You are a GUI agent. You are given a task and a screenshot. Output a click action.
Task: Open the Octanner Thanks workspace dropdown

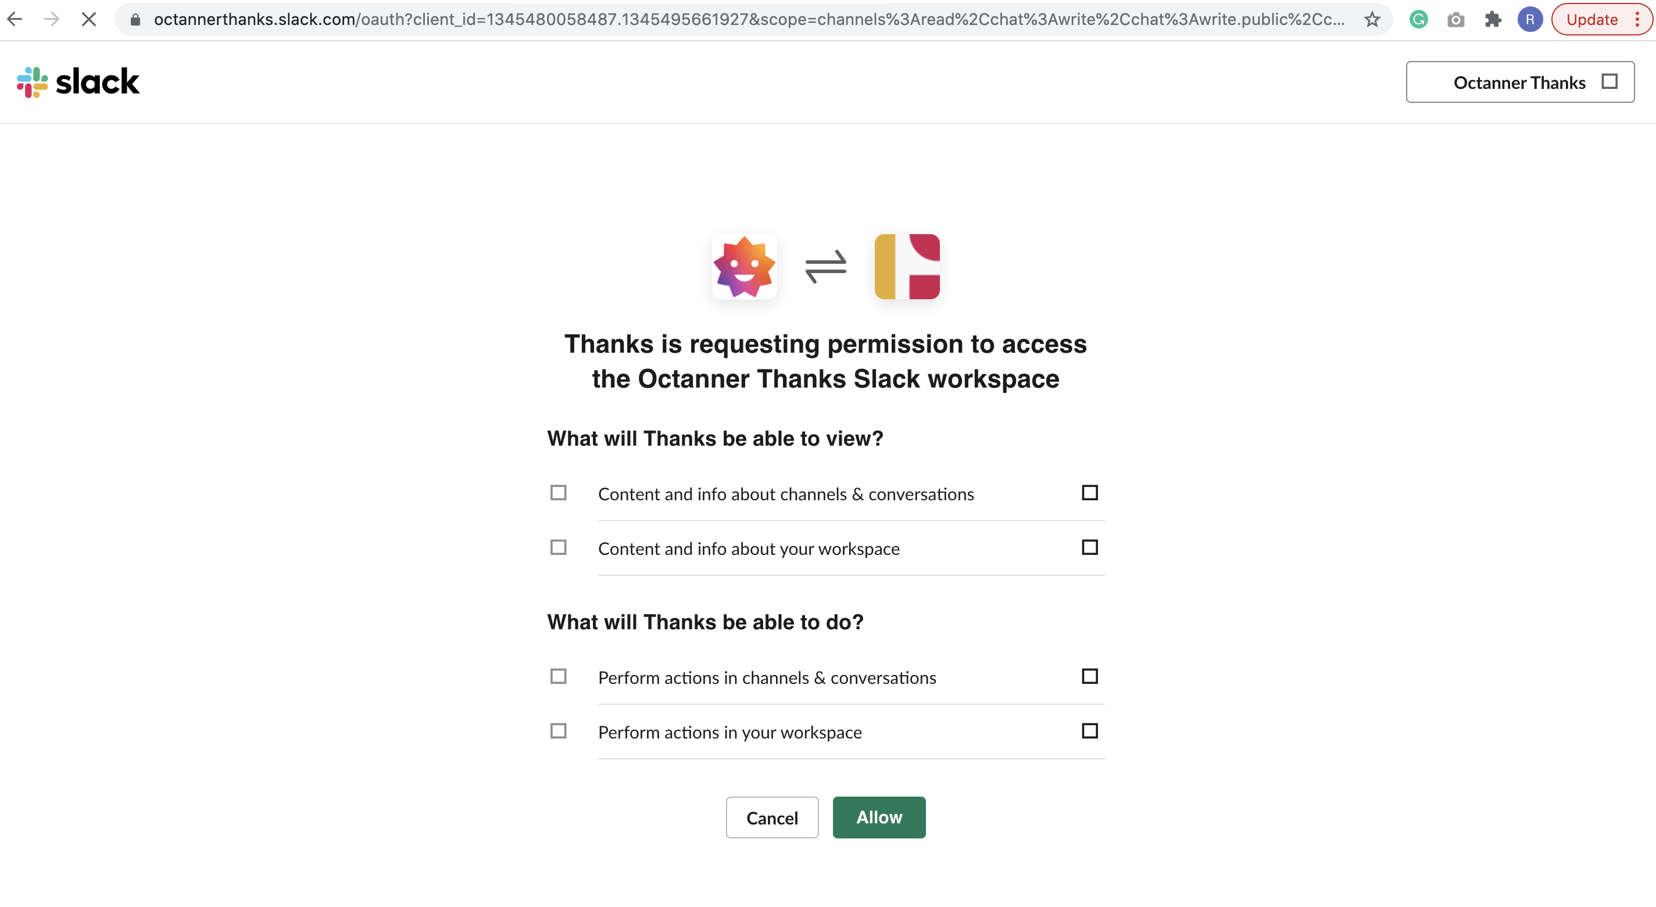point(1519,83)
